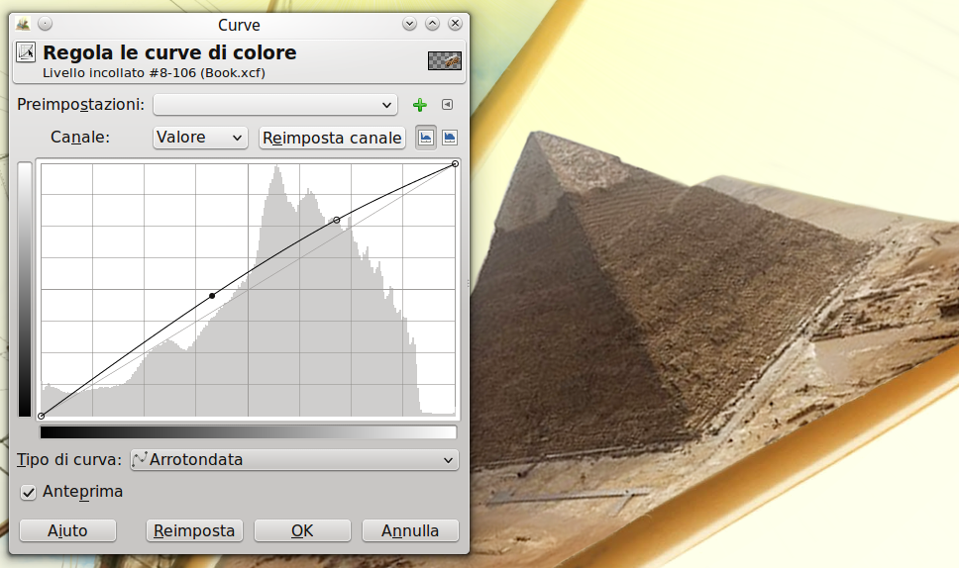959x568 pixels.
Task: Confirm with the OK button
Action: tap(302, 530)
